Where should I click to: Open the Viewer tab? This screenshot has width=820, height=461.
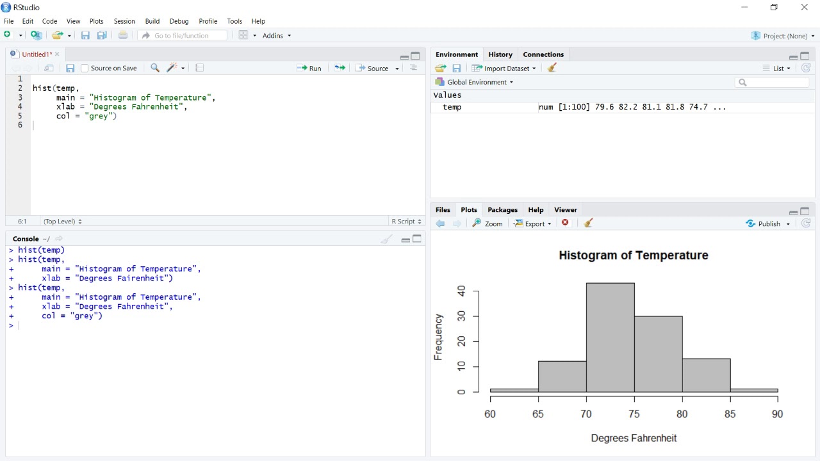(x=566, y=210)
